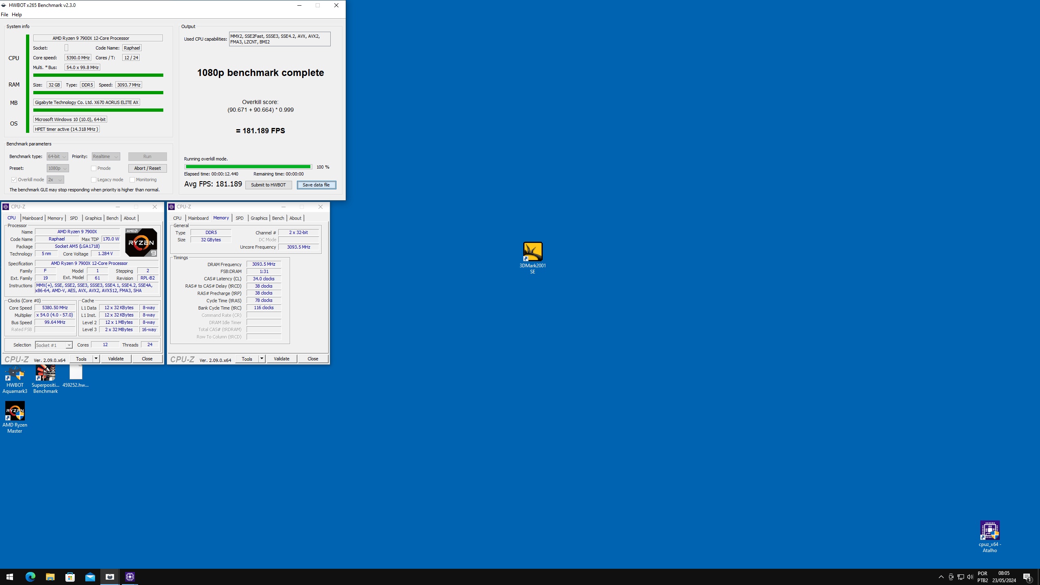
Task: Click Close button in right CPU-Z window
Action: pyautogui.click(x=313, y=359)
